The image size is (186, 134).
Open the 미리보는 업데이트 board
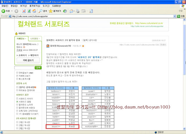[27, 90]
